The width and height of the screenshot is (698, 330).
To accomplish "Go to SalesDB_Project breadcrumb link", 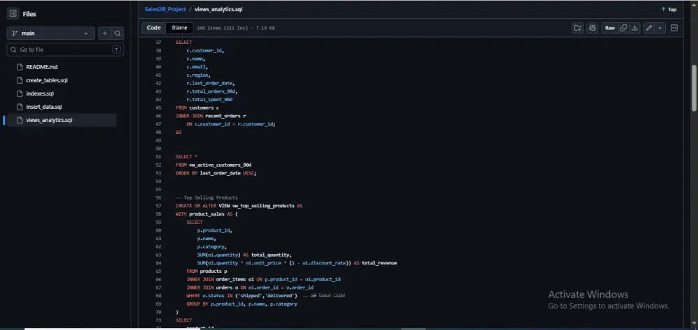I will click(165, 9).
